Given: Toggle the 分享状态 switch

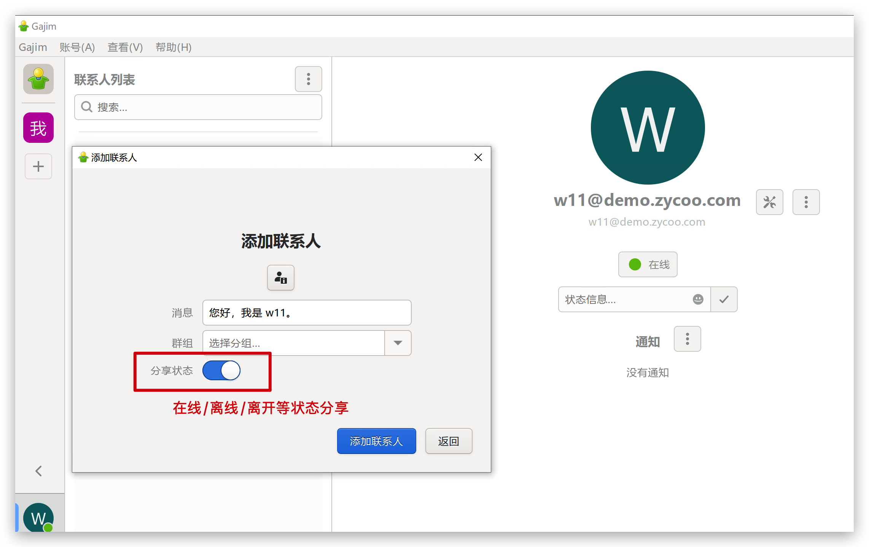Looking at the screenshot, I should [x=221, y=370].
